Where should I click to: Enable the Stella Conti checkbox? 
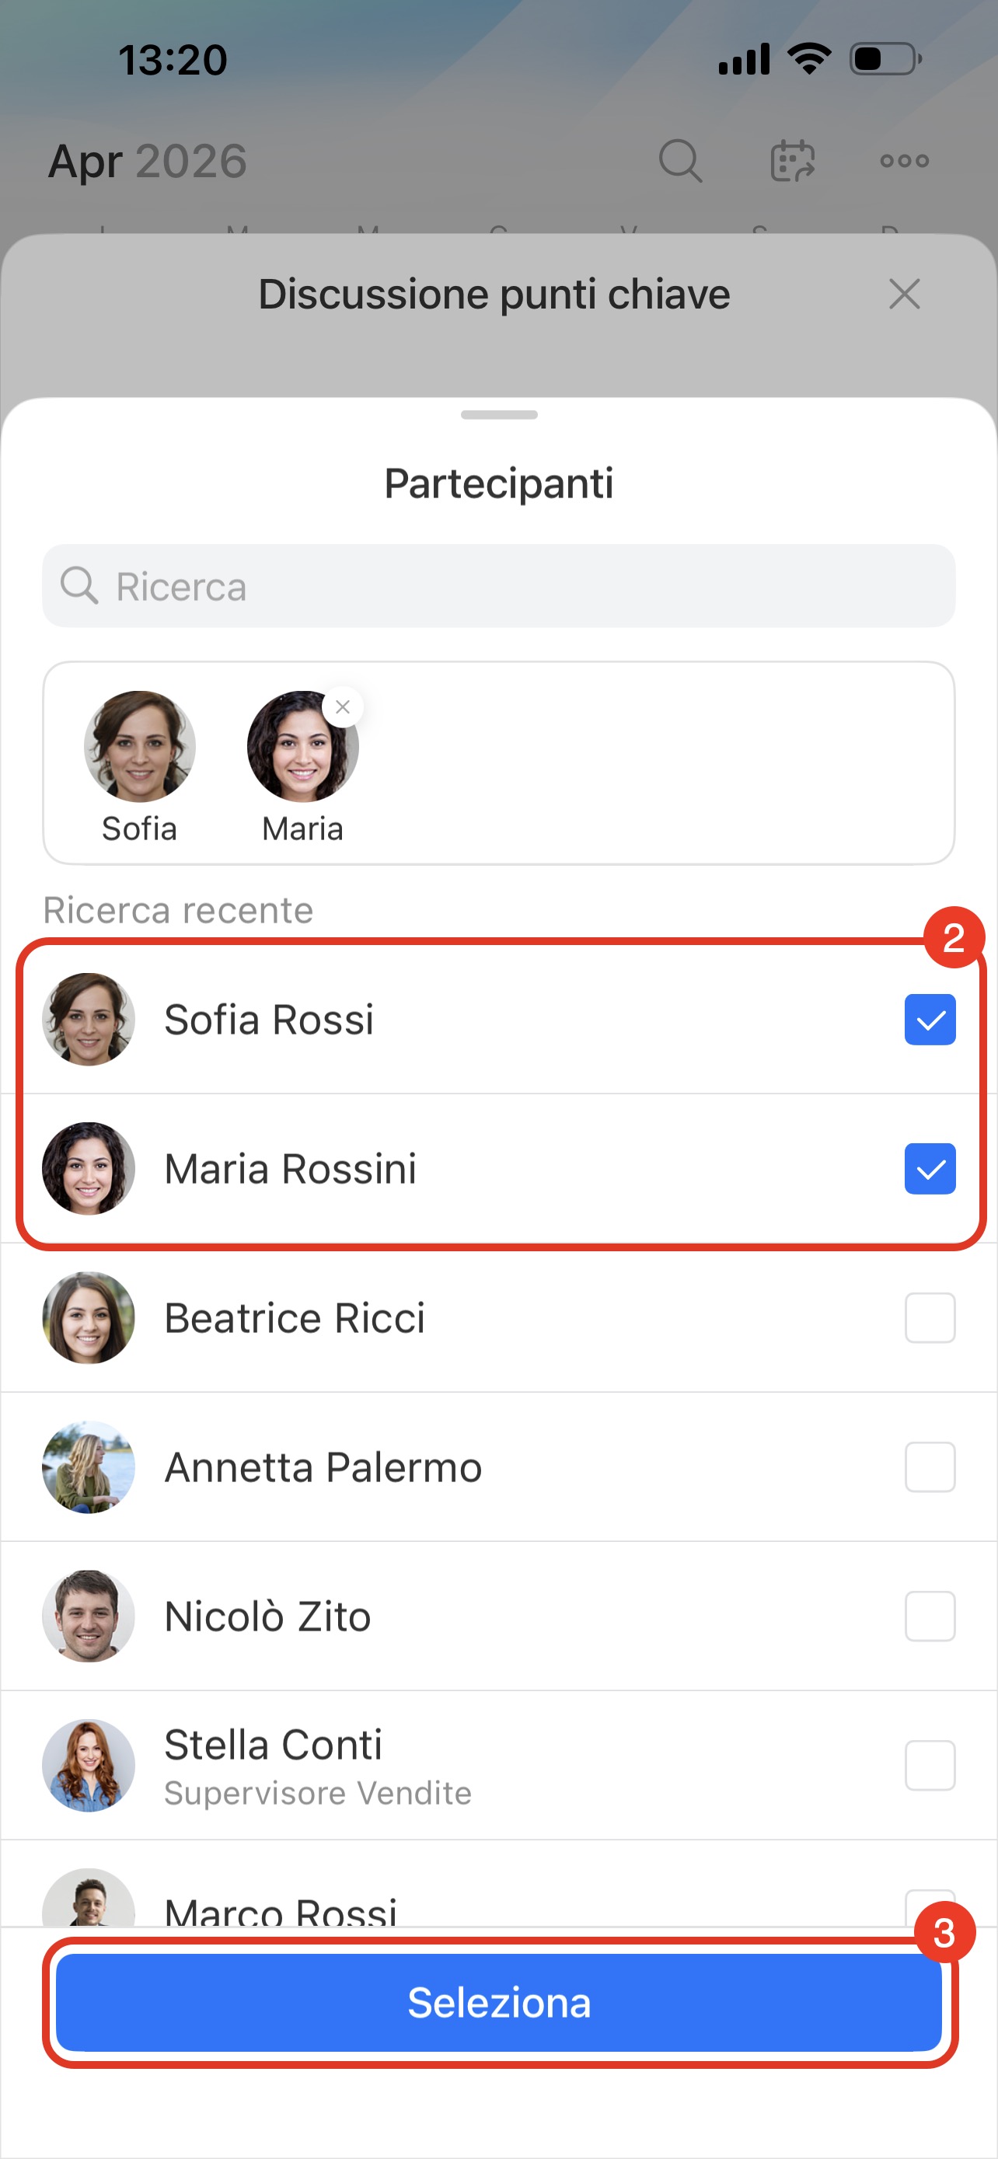tap(930, 1765)
